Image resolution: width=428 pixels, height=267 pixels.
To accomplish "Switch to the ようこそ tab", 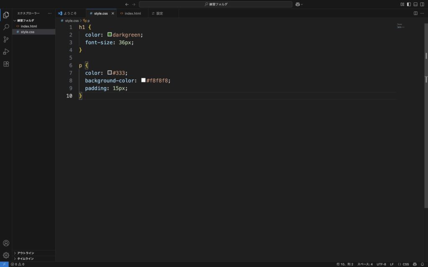I will [x=71, y=13].
